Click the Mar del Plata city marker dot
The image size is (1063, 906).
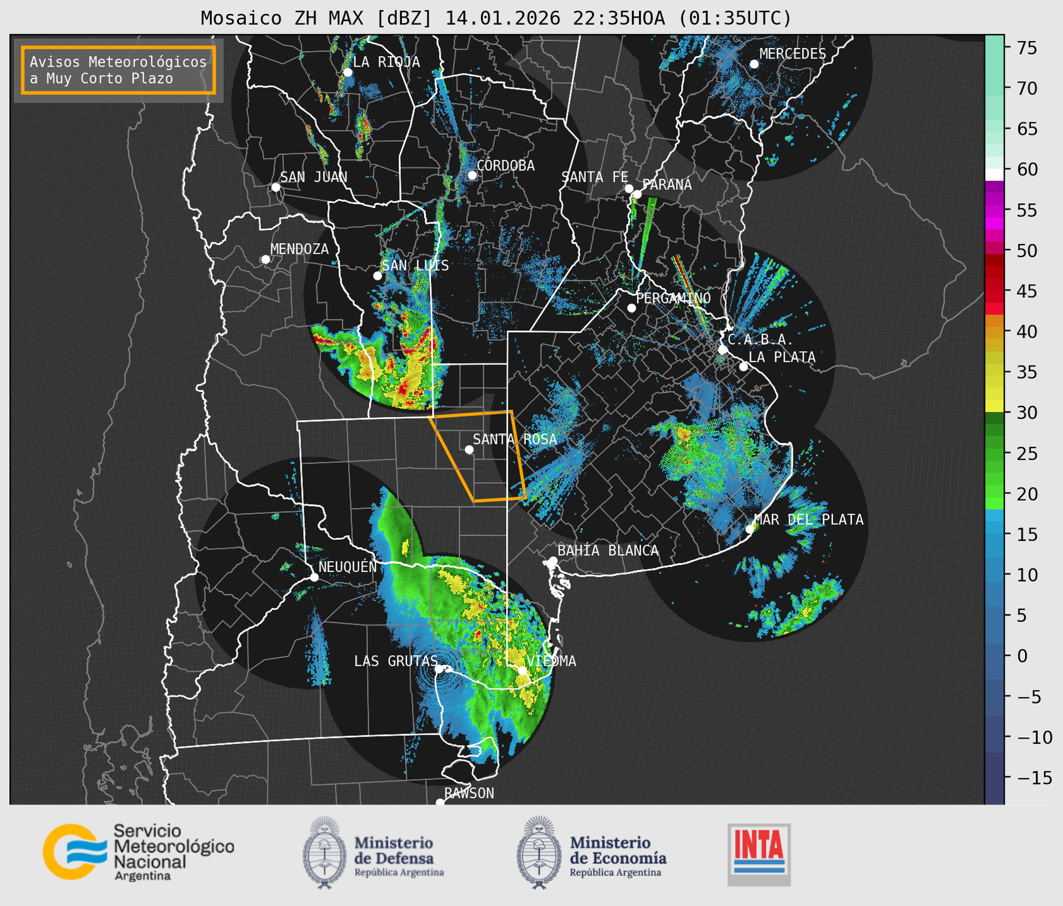(x=749, y=529)
